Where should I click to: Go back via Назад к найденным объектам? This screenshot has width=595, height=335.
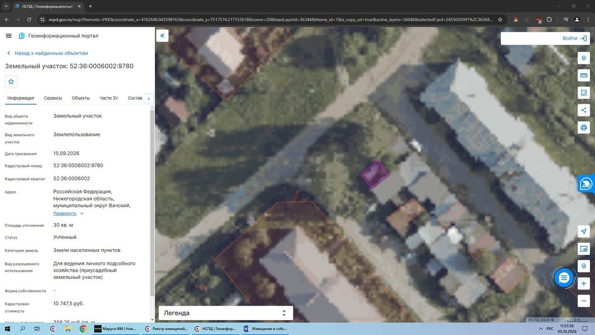(47, 53)
